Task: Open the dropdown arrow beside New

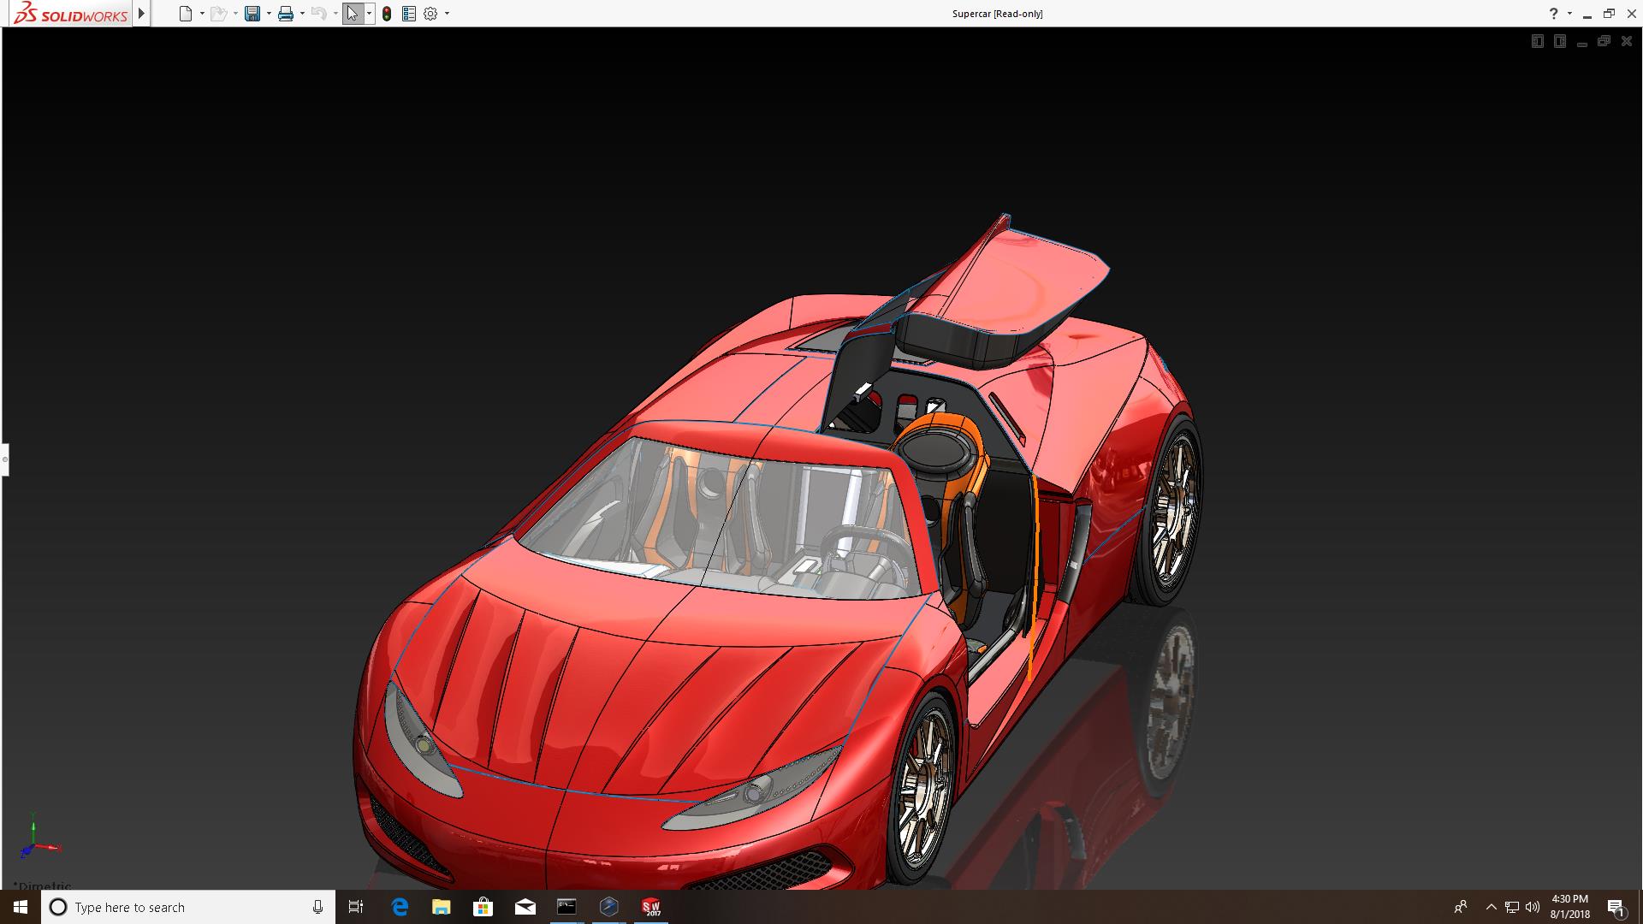Action: click(202, 14)
